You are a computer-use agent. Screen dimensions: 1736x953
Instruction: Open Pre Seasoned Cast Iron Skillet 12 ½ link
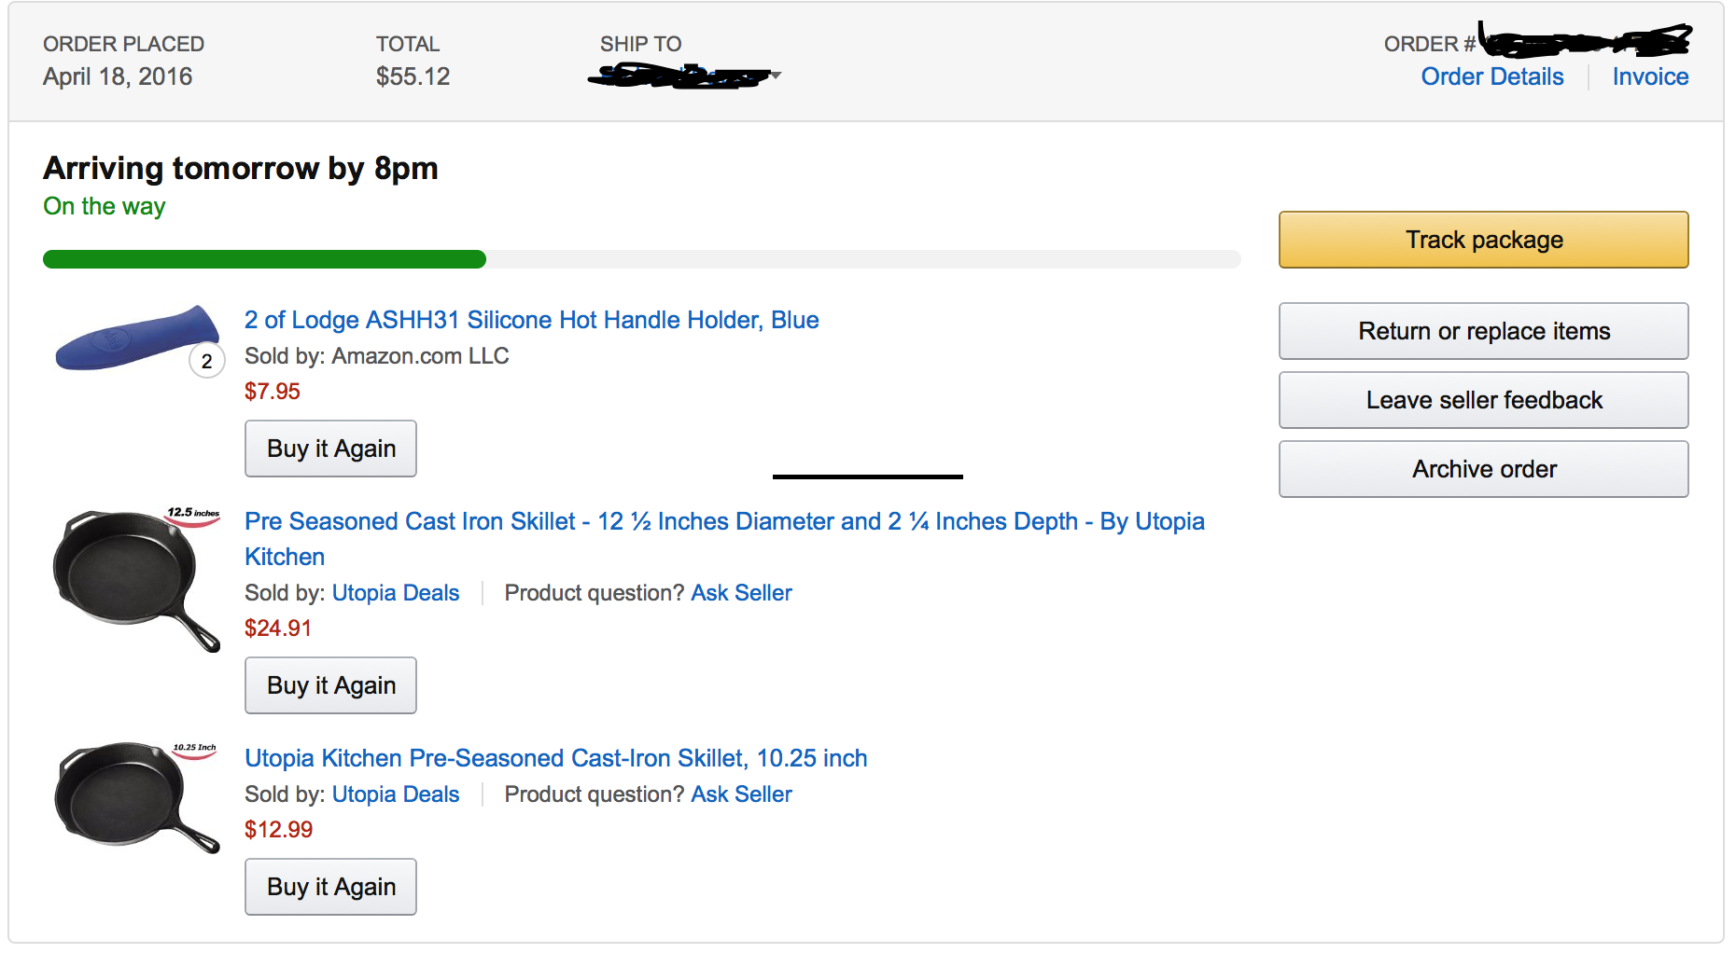[723, 521]
